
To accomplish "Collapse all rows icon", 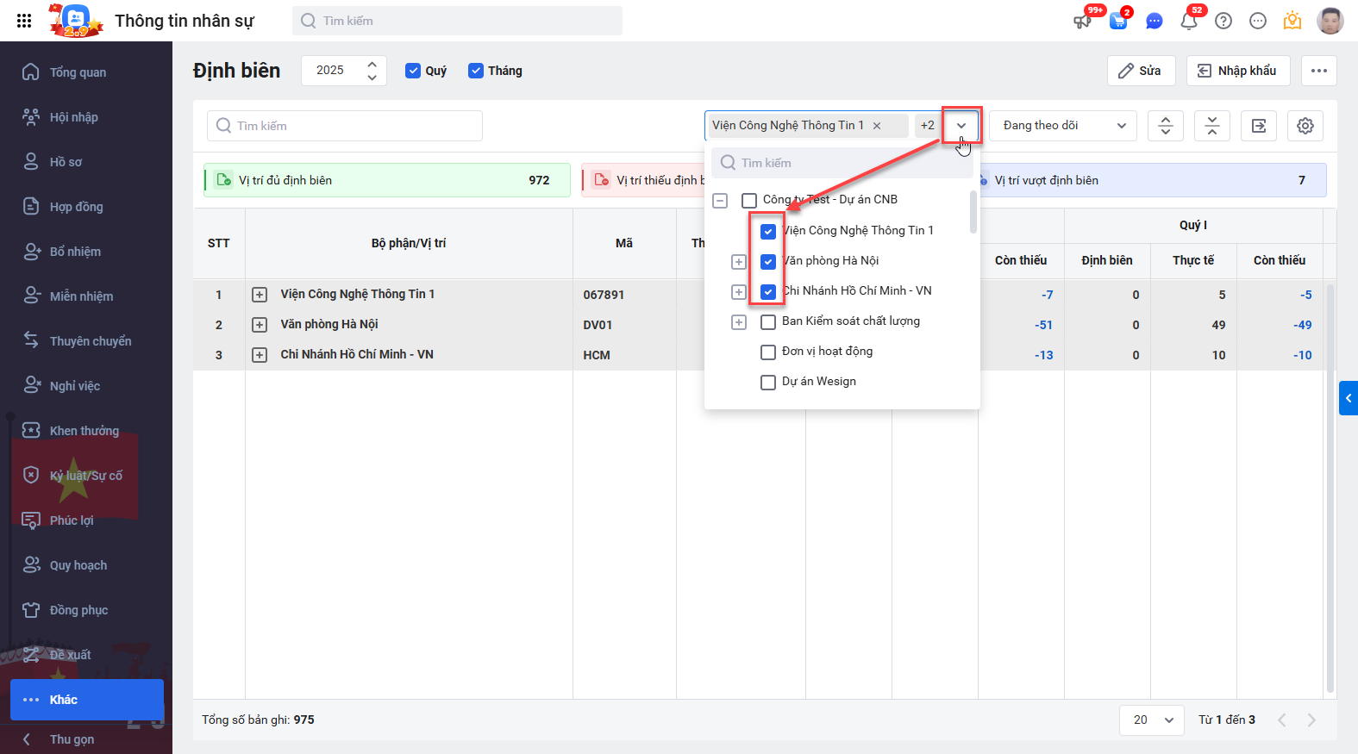I will [x=1212, y=126].
